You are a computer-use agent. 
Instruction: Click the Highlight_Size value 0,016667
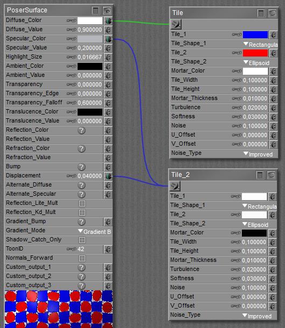pos(89,57)
